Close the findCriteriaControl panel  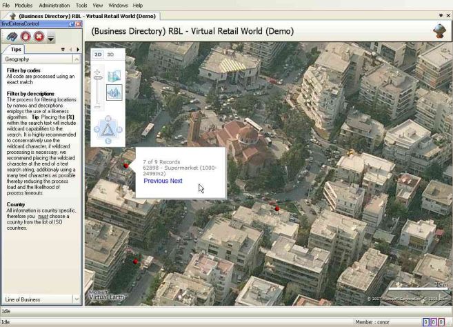[79, 24]
